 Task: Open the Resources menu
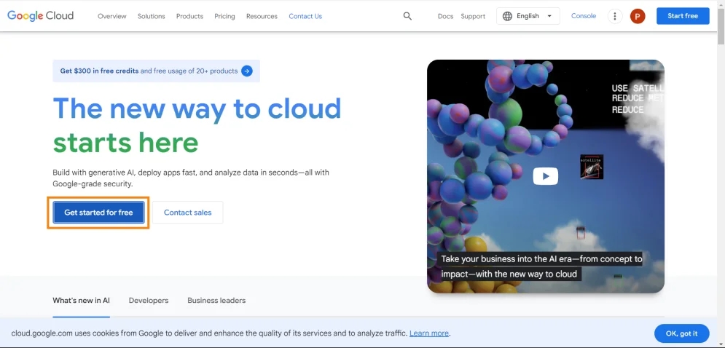point(262,16)
